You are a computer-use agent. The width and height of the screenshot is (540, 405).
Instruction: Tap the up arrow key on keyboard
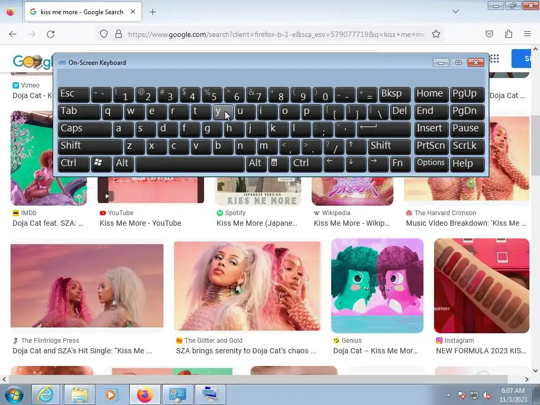[x=355, y=147]
